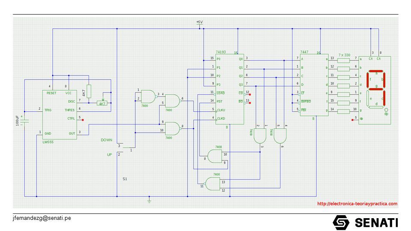Click the 100uF capacitor symbol
Viewport: 411px width, 231px height.
[x=25, y=121]
